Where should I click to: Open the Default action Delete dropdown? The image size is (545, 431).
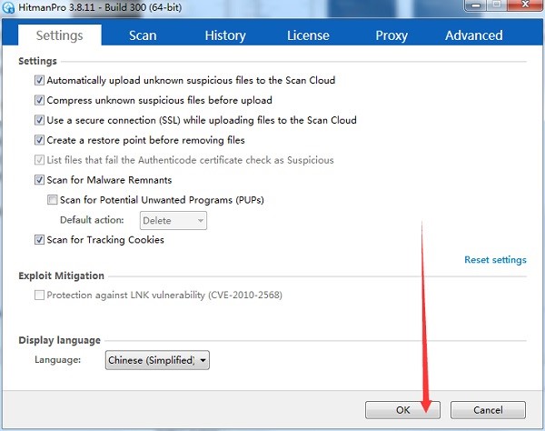(x=173, y=220)
